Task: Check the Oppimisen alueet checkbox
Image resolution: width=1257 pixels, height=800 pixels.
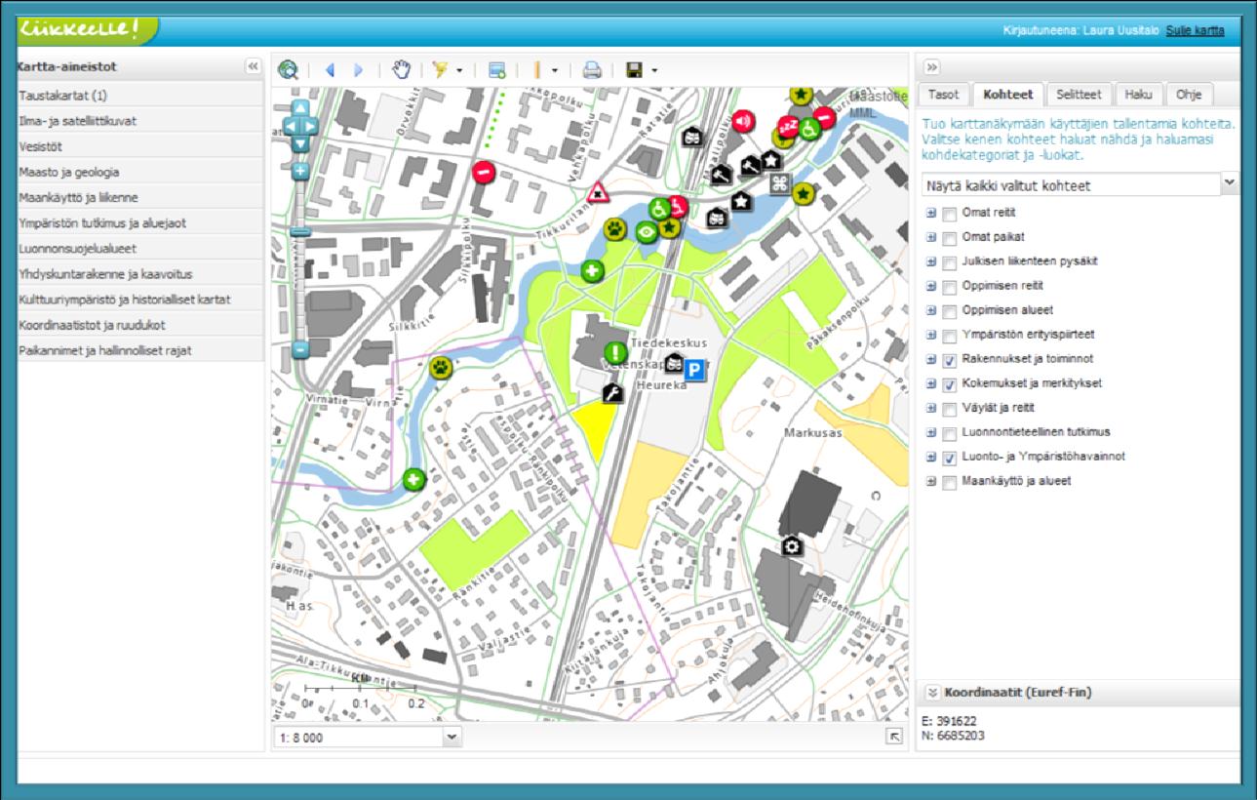Action: [x=949, y=310]
